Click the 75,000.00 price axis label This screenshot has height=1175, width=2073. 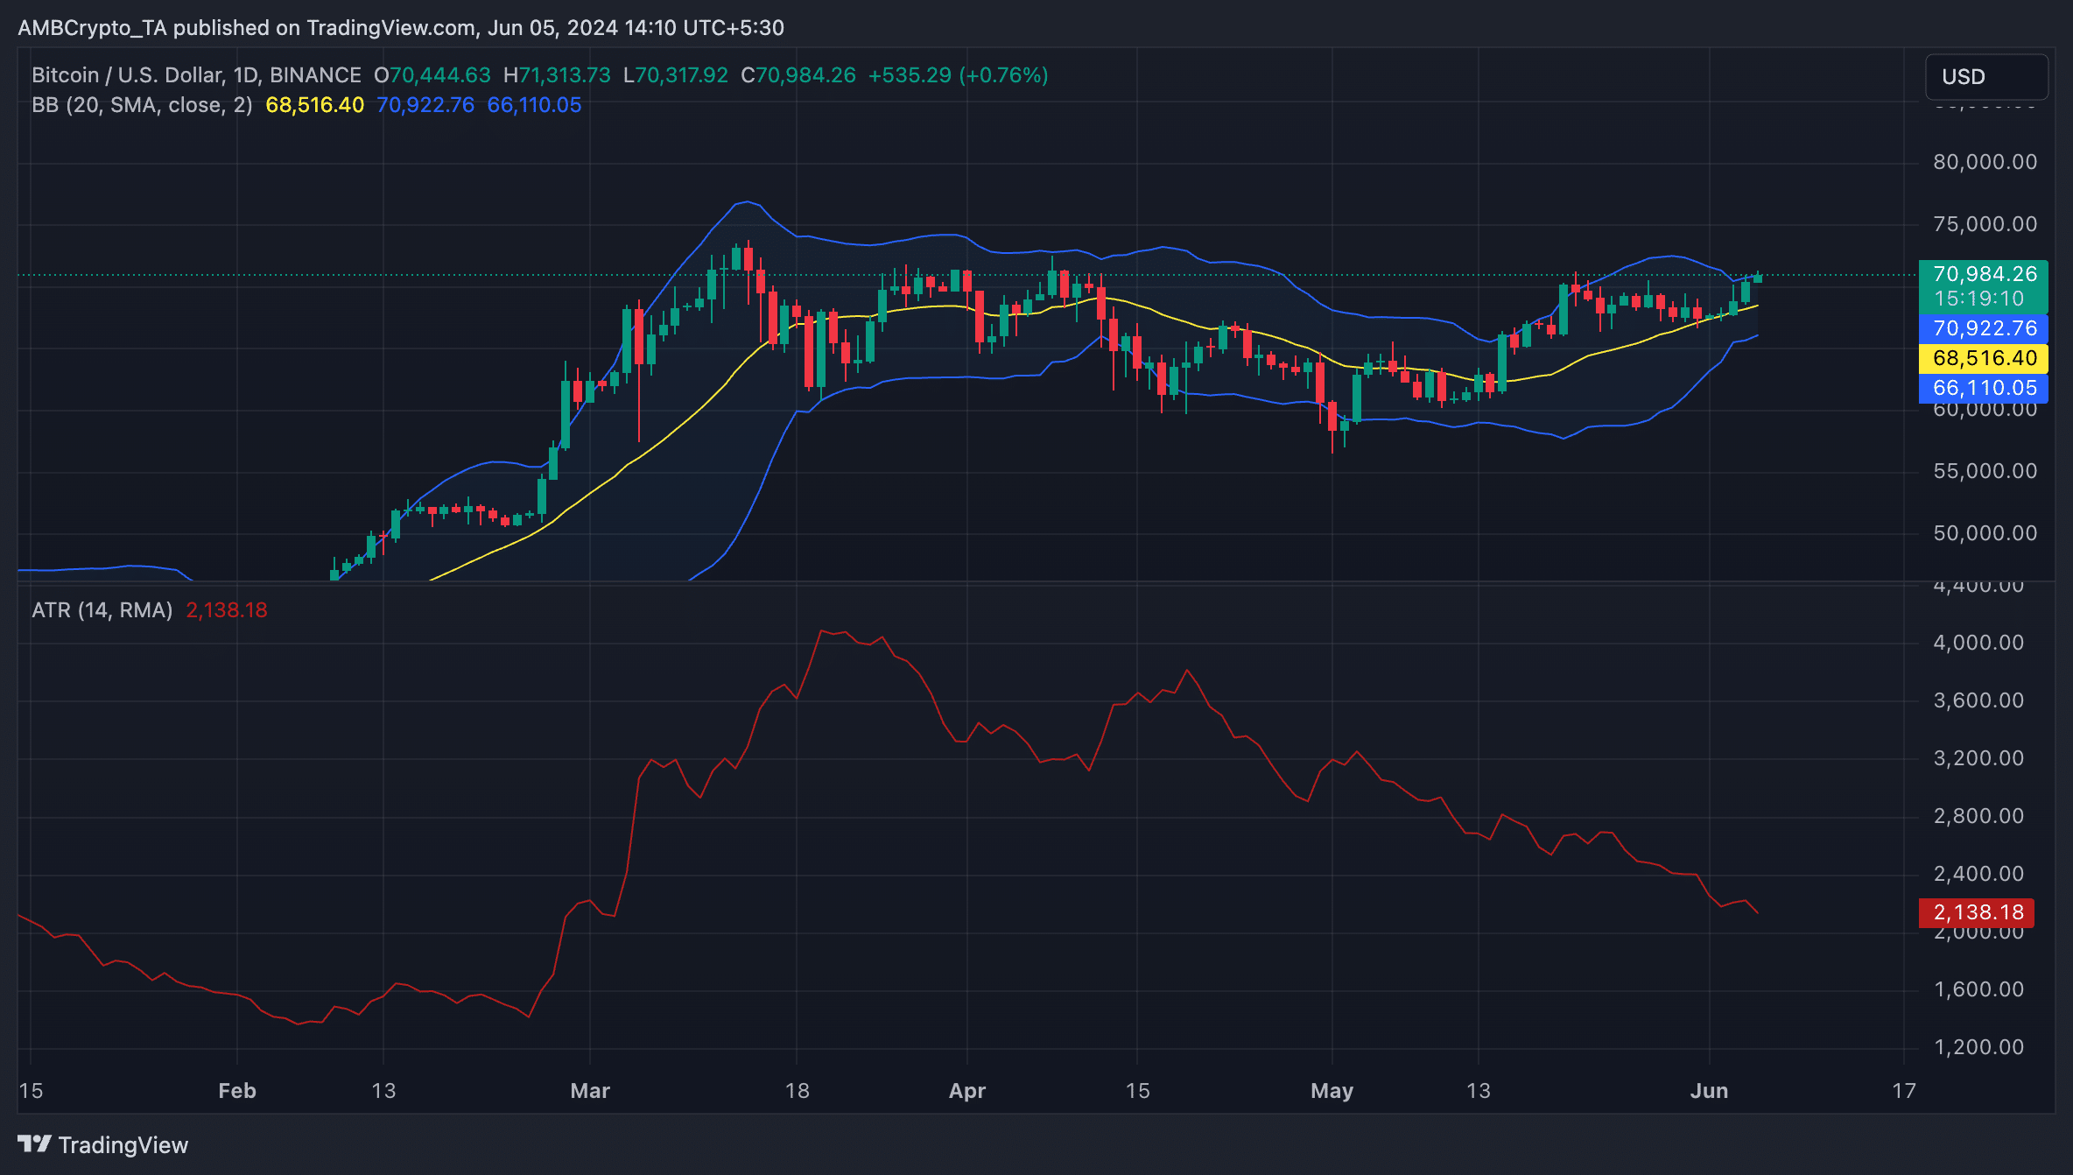1985,224
